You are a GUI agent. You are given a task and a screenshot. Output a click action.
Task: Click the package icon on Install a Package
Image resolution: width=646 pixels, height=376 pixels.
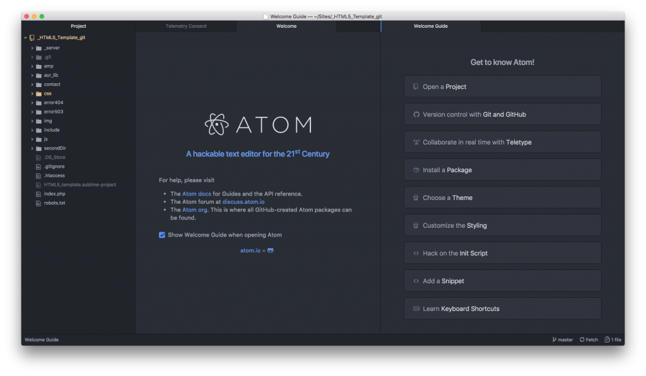click(416, 170)
